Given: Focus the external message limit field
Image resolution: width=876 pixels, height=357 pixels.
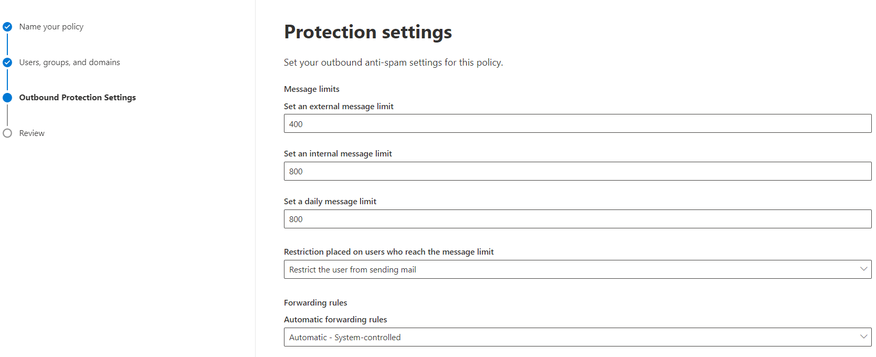Looking at the screenshot, I should click(x=577, y=123).
